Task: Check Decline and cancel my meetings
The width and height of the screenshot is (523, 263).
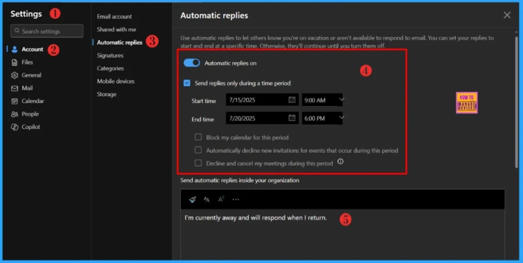Action: 198,163
